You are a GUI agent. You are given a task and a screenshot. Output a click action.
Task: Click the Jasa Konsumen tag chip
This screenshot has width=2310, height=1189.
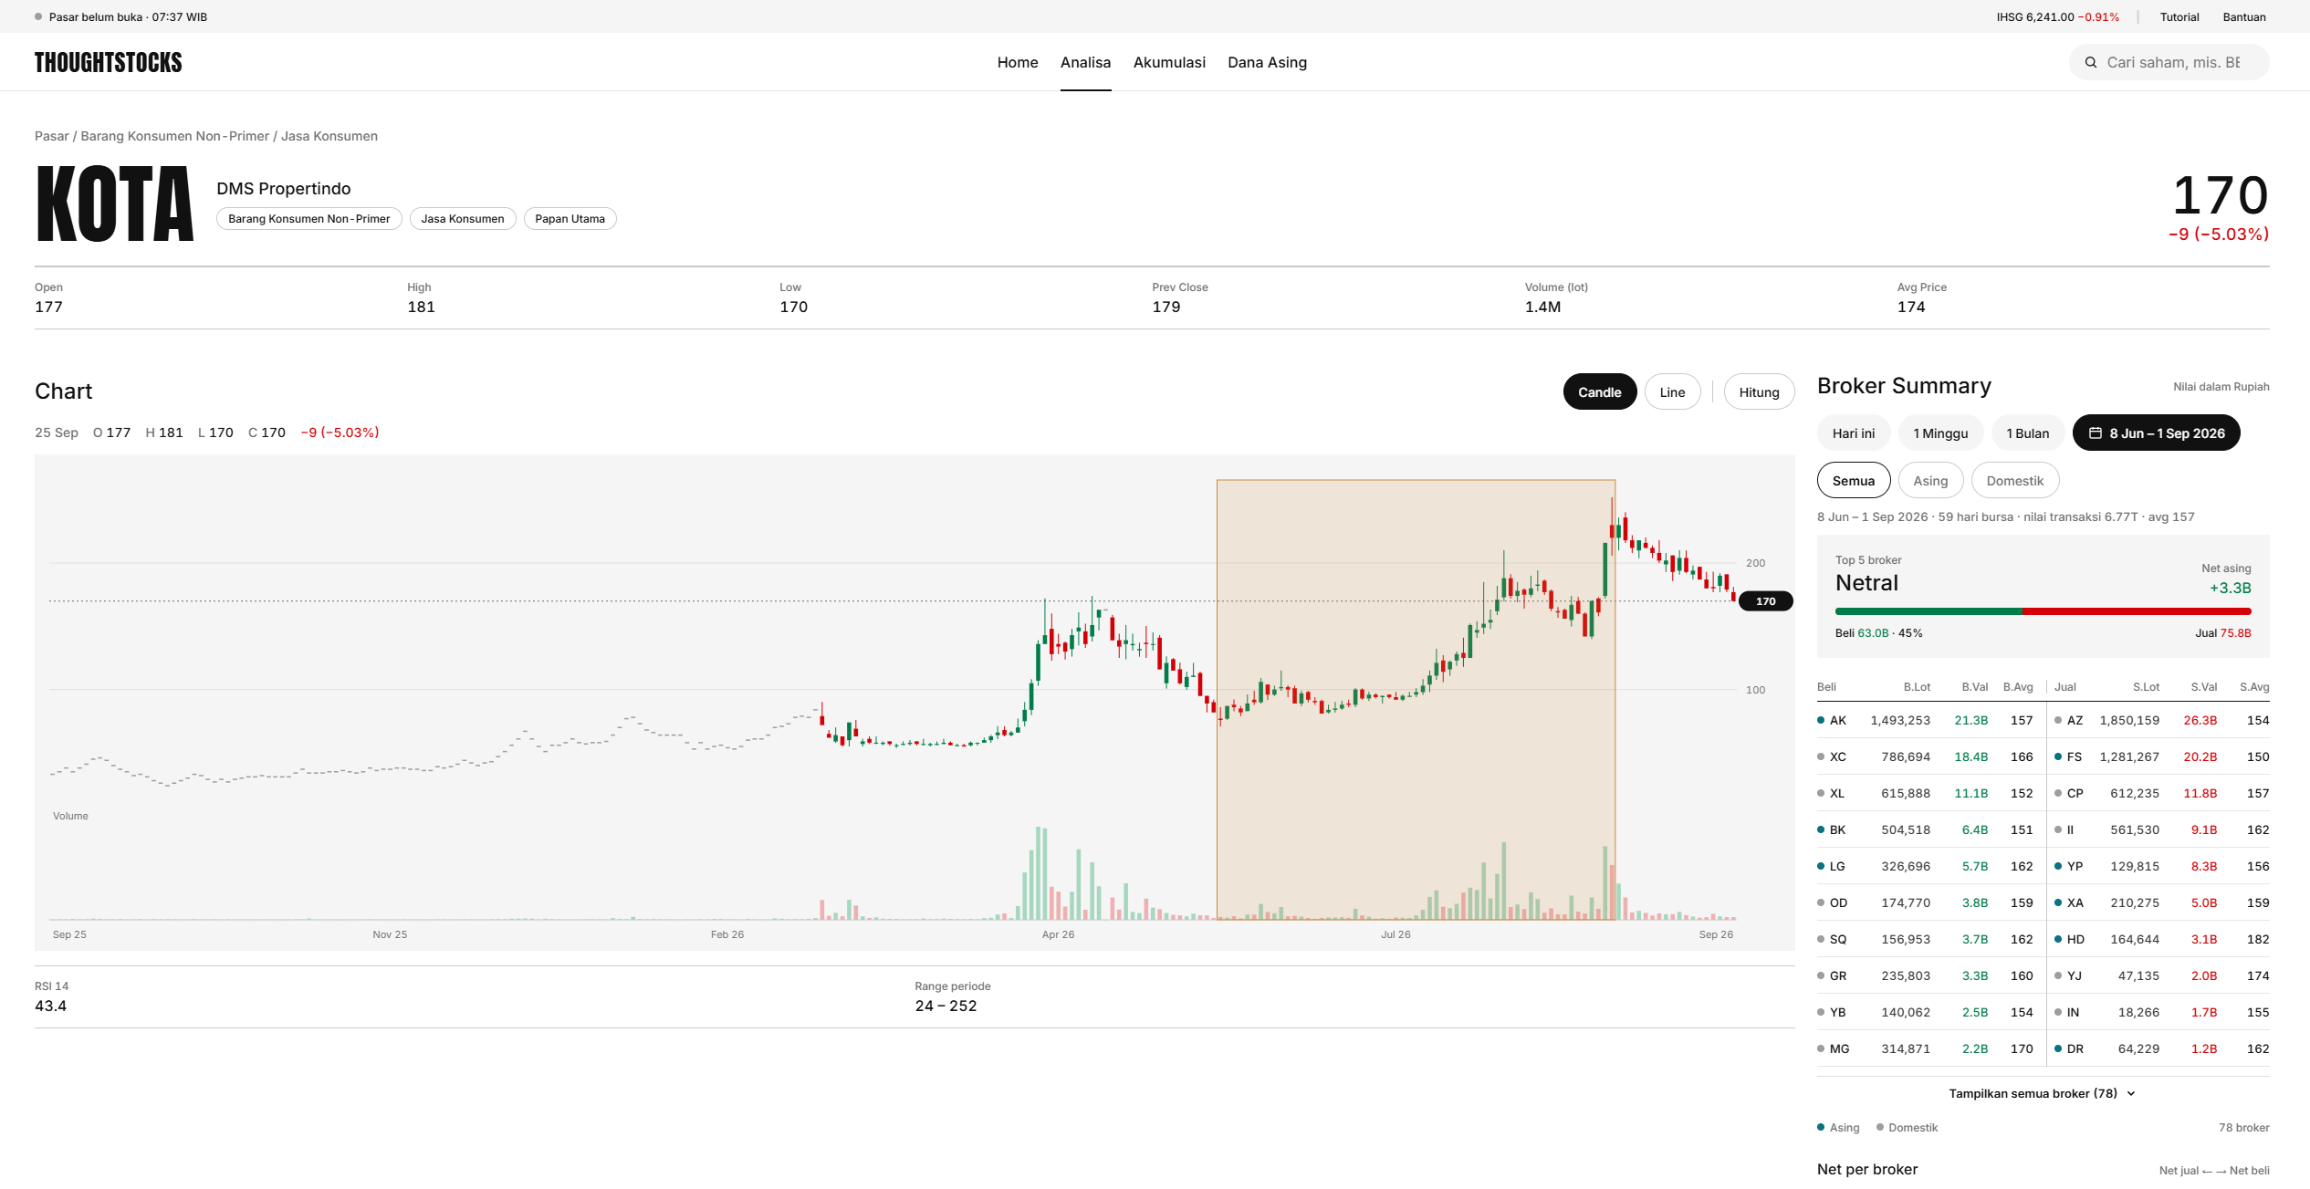[463, 219]
